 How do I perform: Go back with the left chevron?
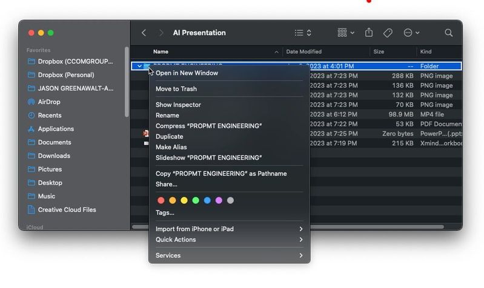[x=144, y=33]
